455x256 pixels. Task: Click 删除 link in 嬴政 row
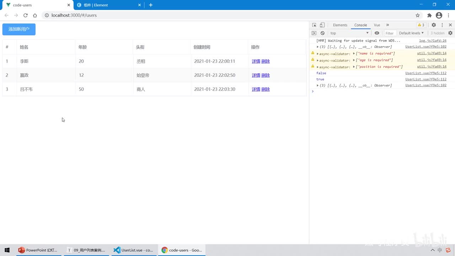(266, 75)
